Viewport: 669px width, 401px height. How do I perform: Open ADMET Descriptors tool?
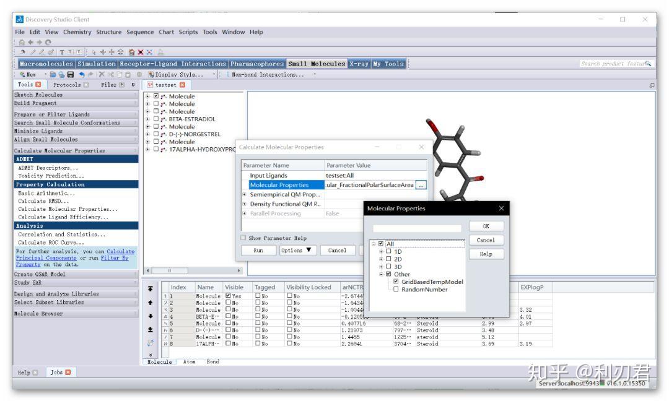pos(48,168)
